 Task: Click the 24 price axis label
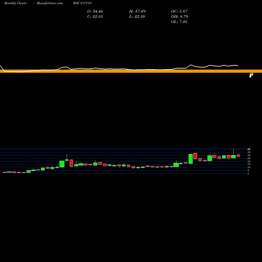click(249, 161)
